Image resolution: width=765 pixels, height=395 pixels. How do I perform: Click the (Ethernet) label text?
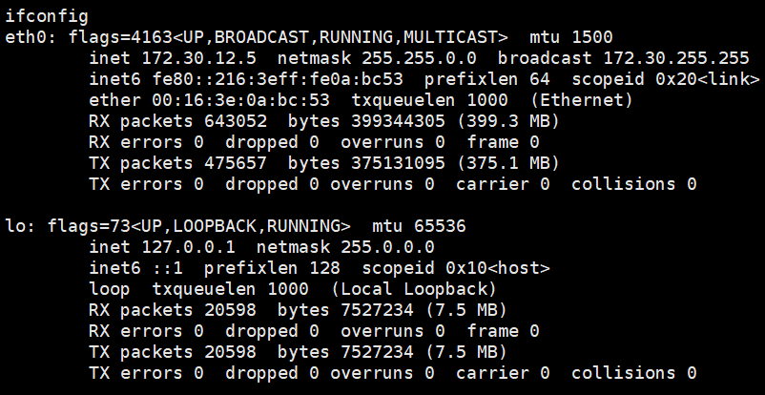point(586,100)
